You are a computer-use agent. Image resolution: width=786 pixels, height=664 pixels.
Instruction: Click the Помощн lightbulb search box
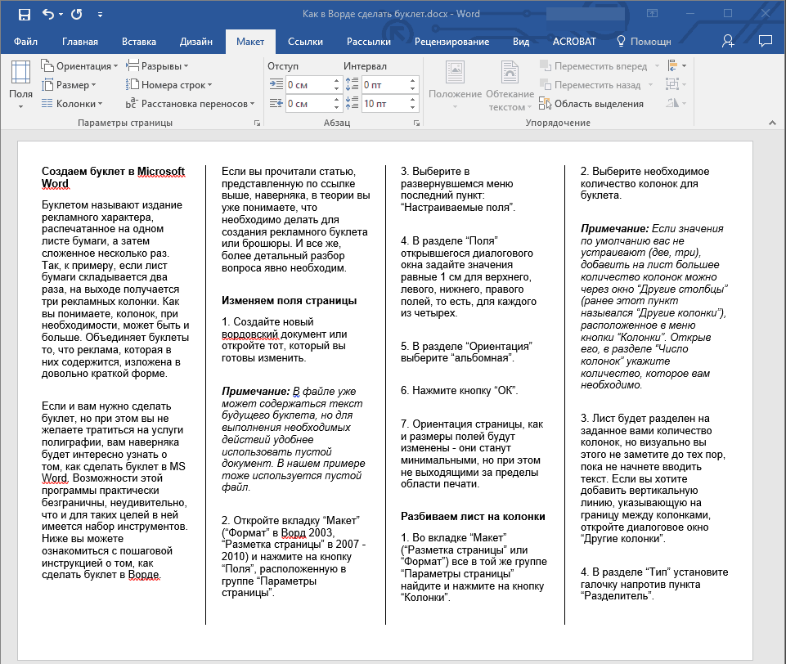coord(644,42)
